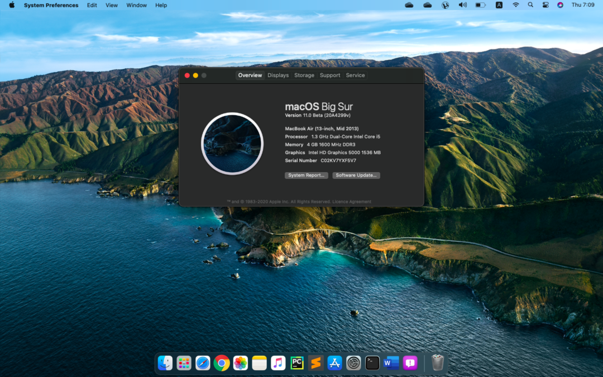The width and height of the screenshot is (603, 377).
Task: Open Microsoft Word from the Dock
Action: (x=391, y=363)
